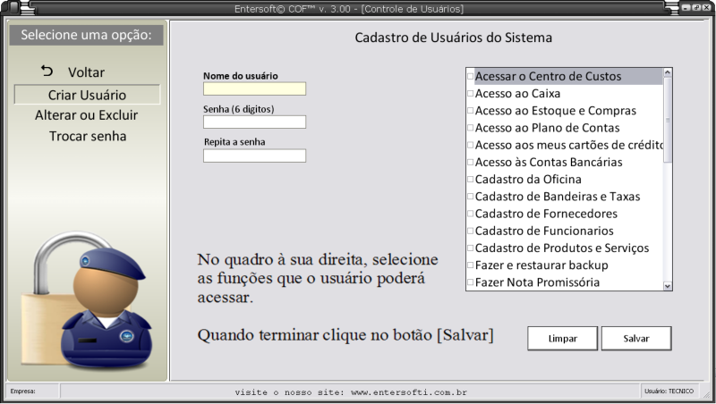Click the permissions list scroll-up arrow
This screenshot has height=404, width=716.
tap(667, 72)
